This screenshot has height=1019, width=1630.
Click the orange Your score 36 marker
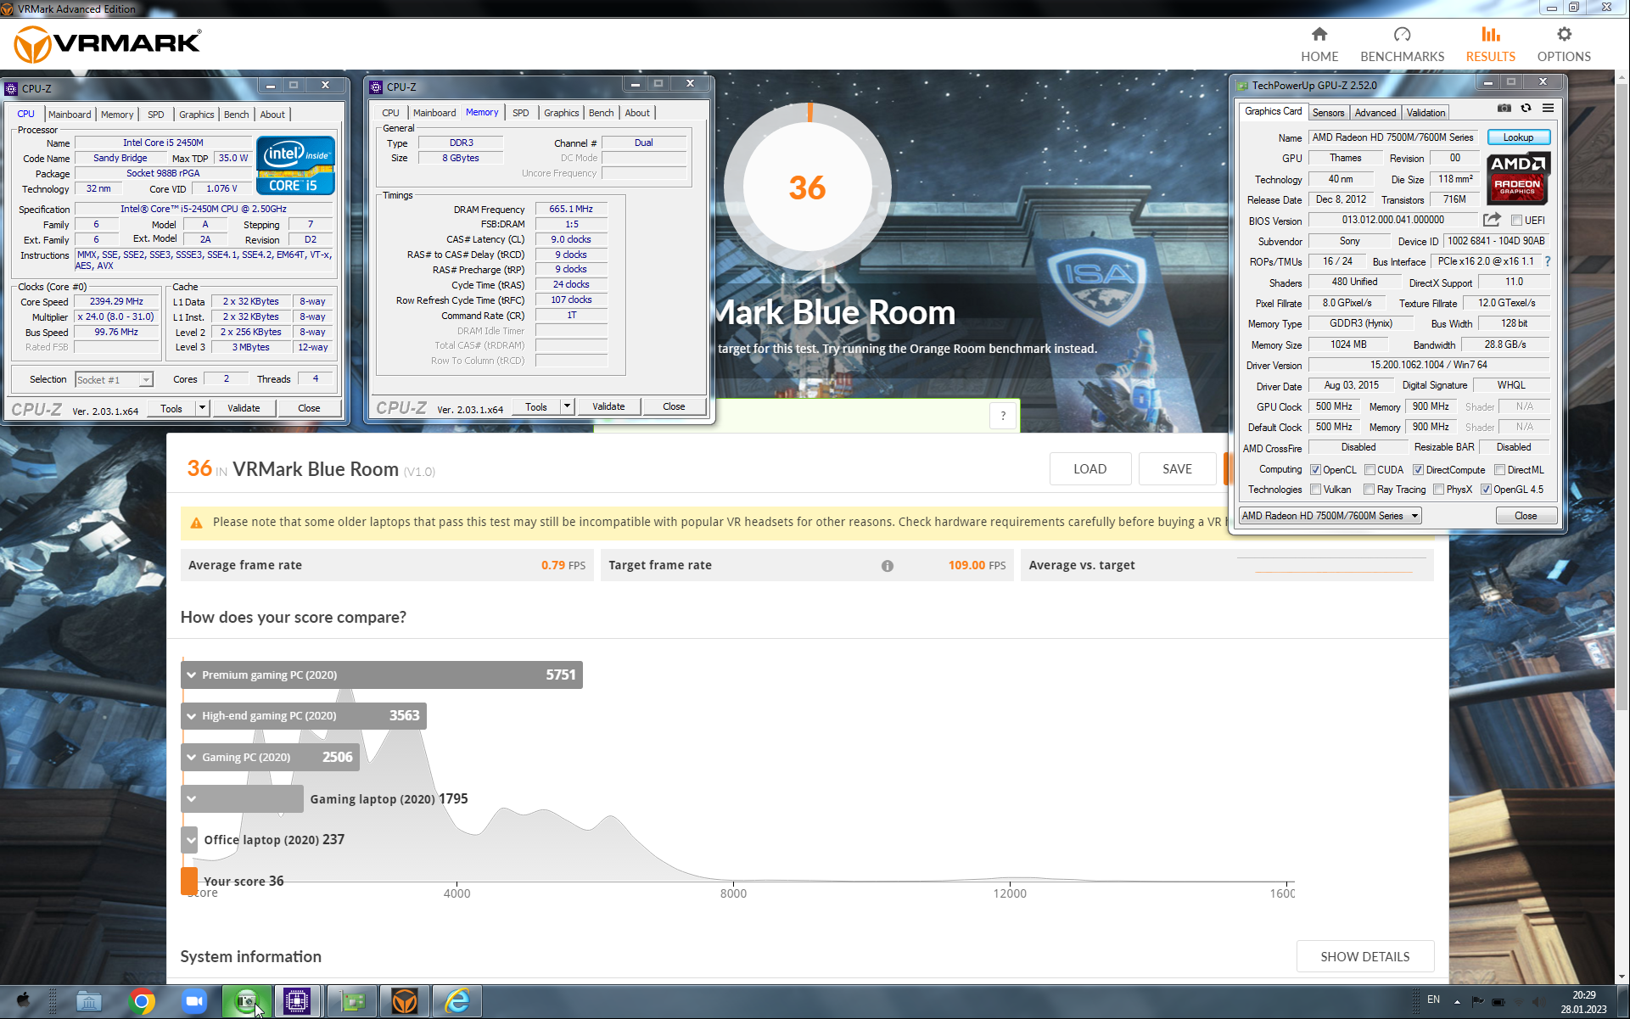(189, 881)
